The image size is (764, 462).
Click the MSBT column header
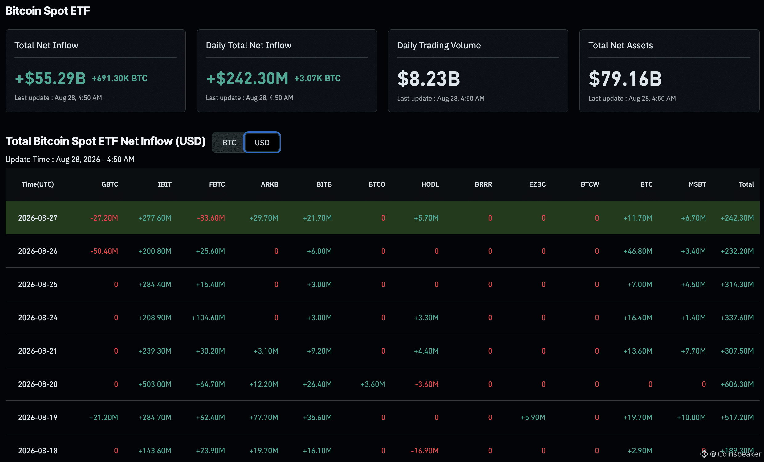(697, 184)
